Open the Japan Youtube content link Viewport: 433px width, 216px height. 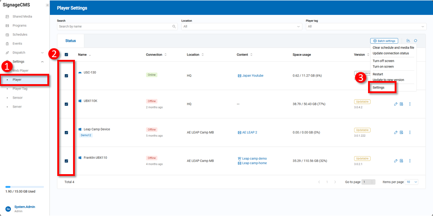(253, 76)
